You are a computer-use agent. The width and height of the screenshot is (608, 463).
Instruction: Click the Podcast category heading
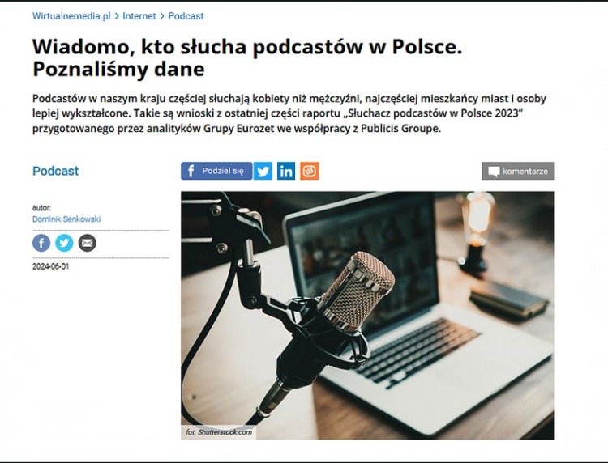55,171
